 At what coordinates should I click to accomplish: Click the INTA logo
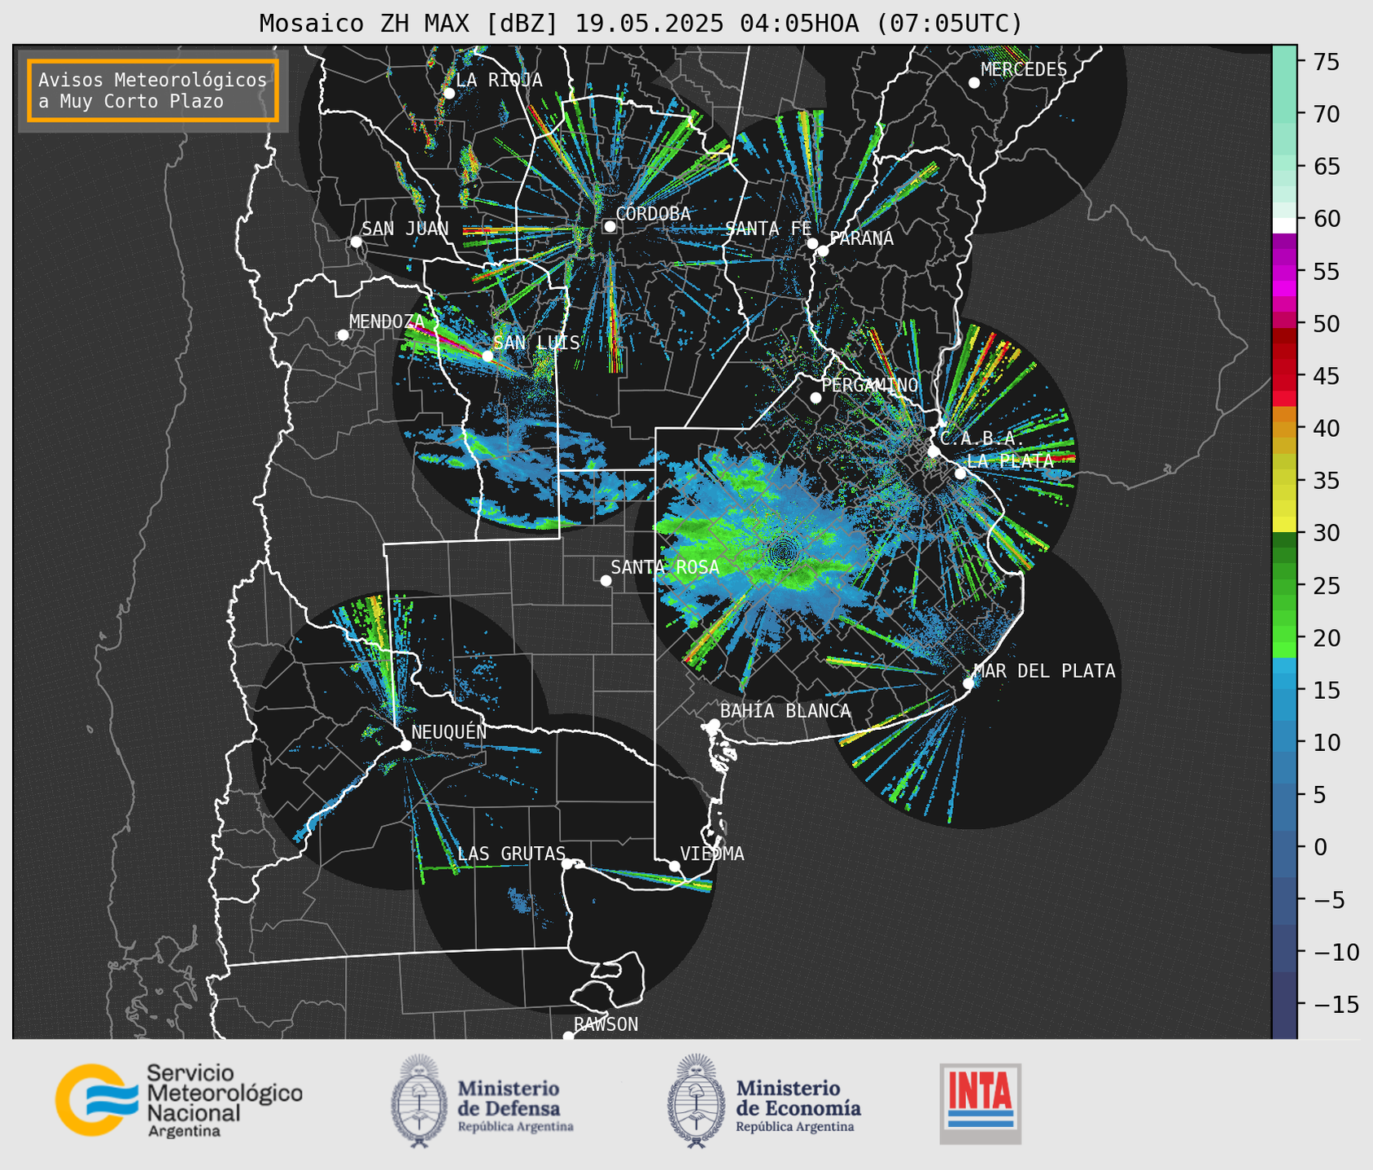[x=980, y=1103]
